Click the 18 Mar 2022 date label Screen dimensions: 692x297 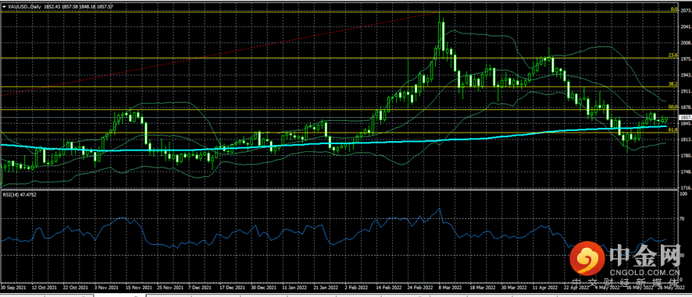coord(483,288)
